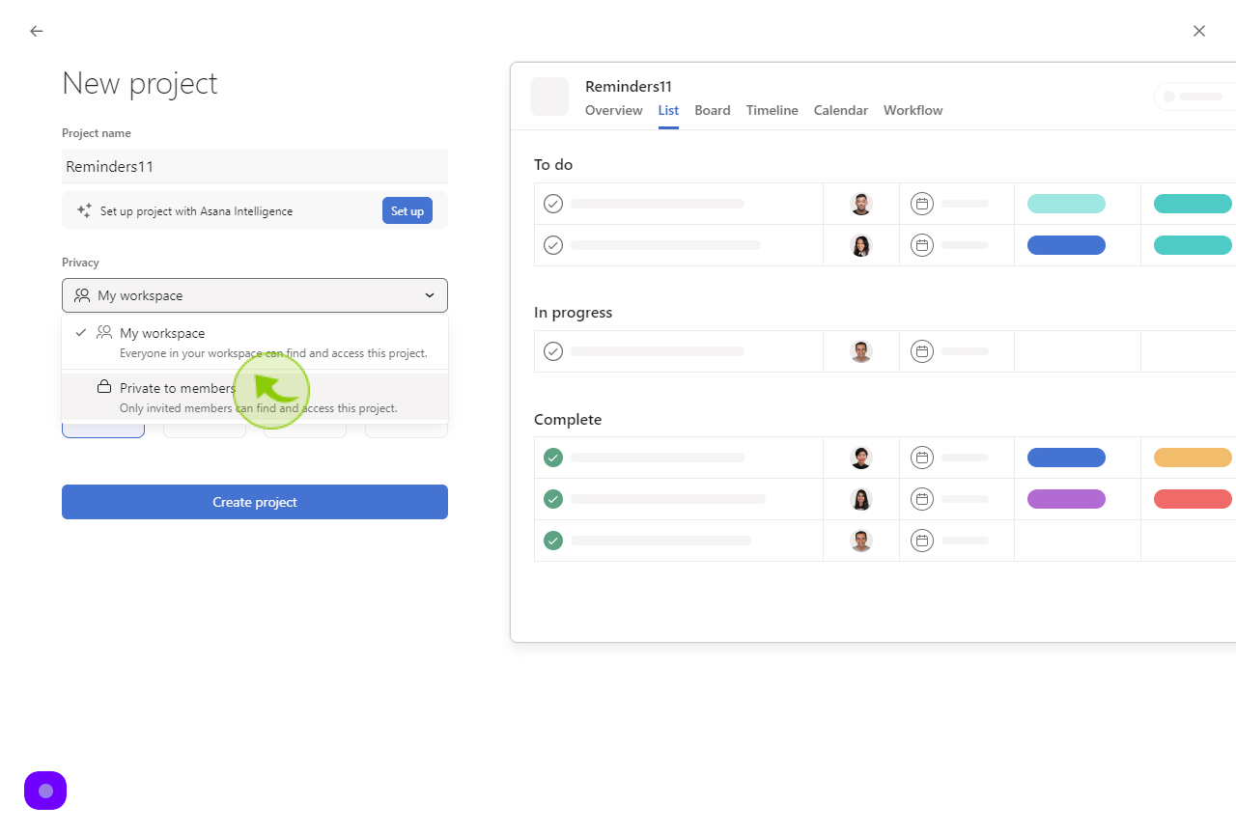Click the "To do" section heading
Screen dimensions: 1236x833
coord(553,165)
